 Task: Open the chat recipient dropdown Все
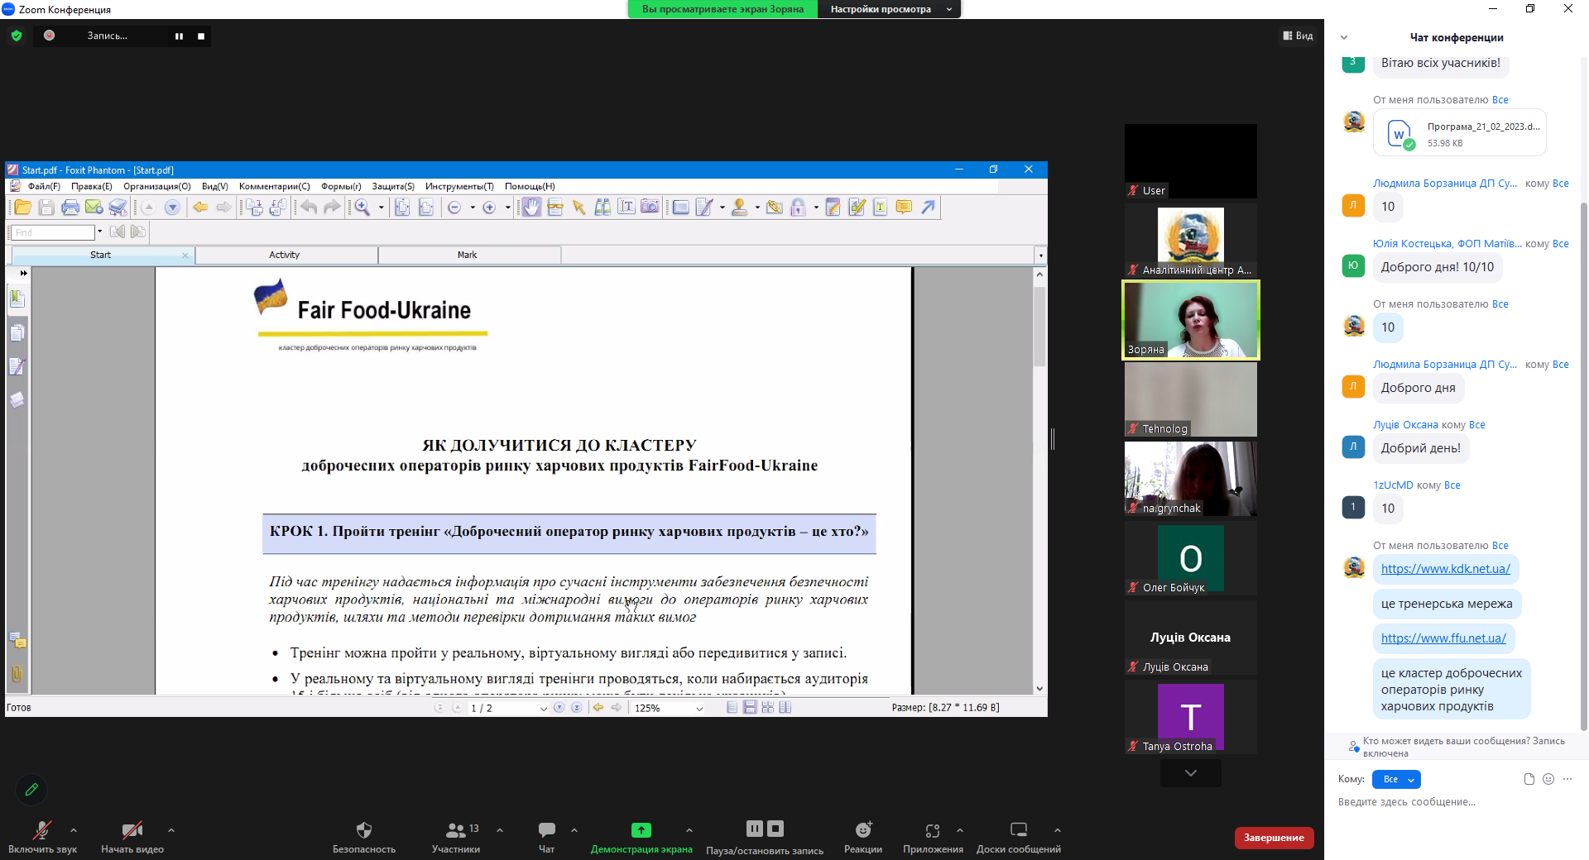pos(1396,779)
